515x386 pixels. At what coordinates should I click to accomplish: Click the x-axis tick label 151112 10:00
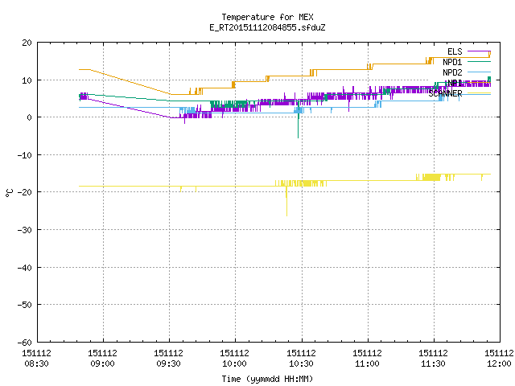[234, 359]
